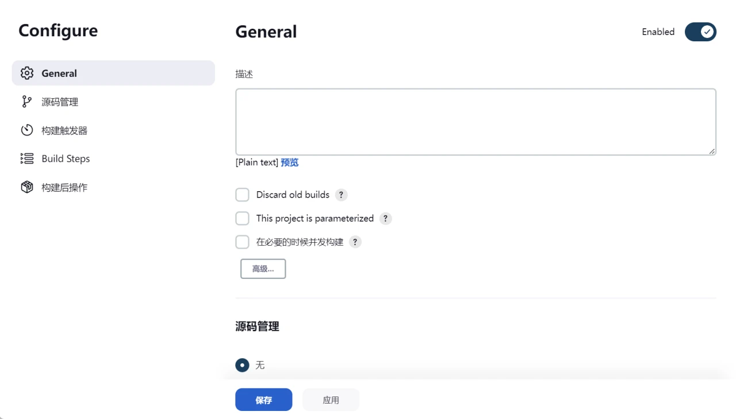
Task: Enable This project is parameterized checkbox
Action: point(243,219)
